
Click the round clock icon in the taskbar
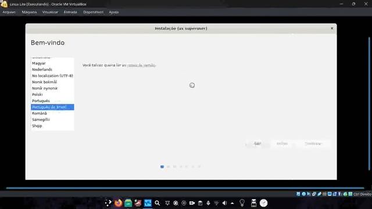(263, 203)
